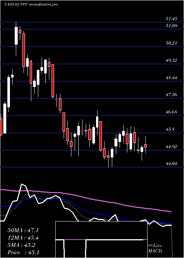
Task: Click the Price : 45.1 readout
Action: pos(23,252)
